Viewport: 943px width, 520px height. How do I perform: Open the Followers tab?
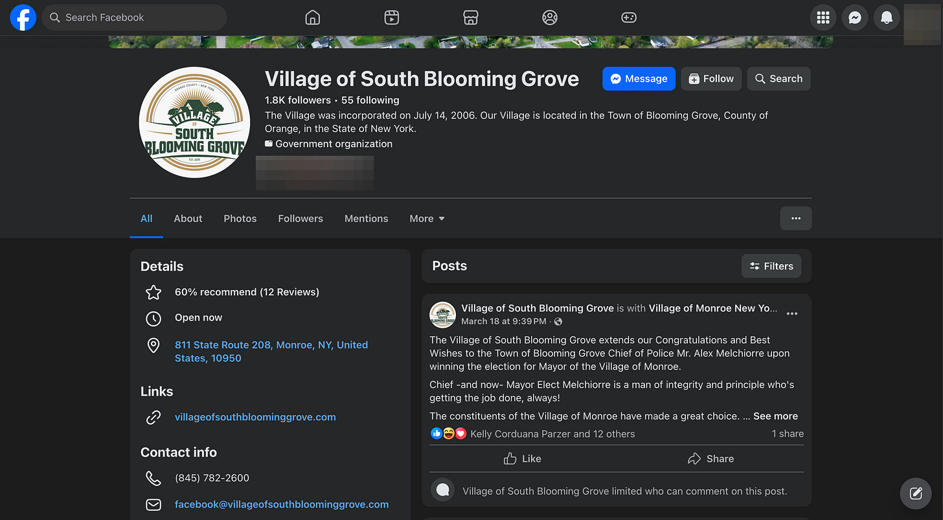pos(301,218)
